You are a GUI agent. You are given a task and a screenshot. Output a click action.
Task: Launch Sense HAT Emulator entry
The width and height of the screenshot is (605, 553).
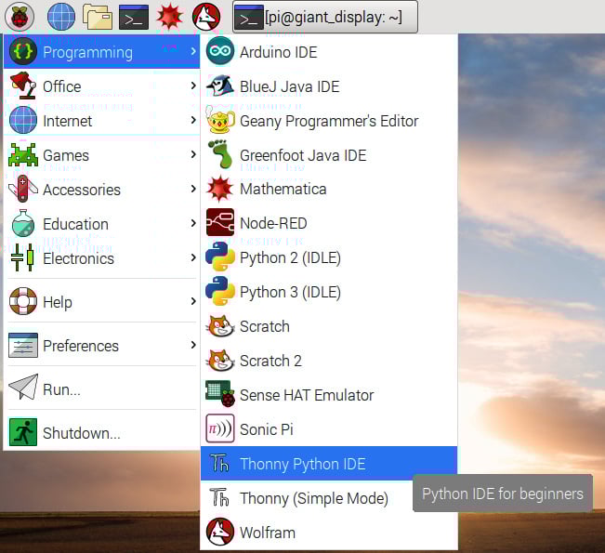click(329, 394)
